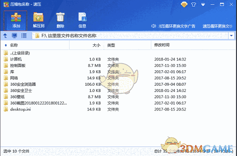Click the date 2017-09-04 08:07
Screen dimensions: 237x156
tap(170, 84)
